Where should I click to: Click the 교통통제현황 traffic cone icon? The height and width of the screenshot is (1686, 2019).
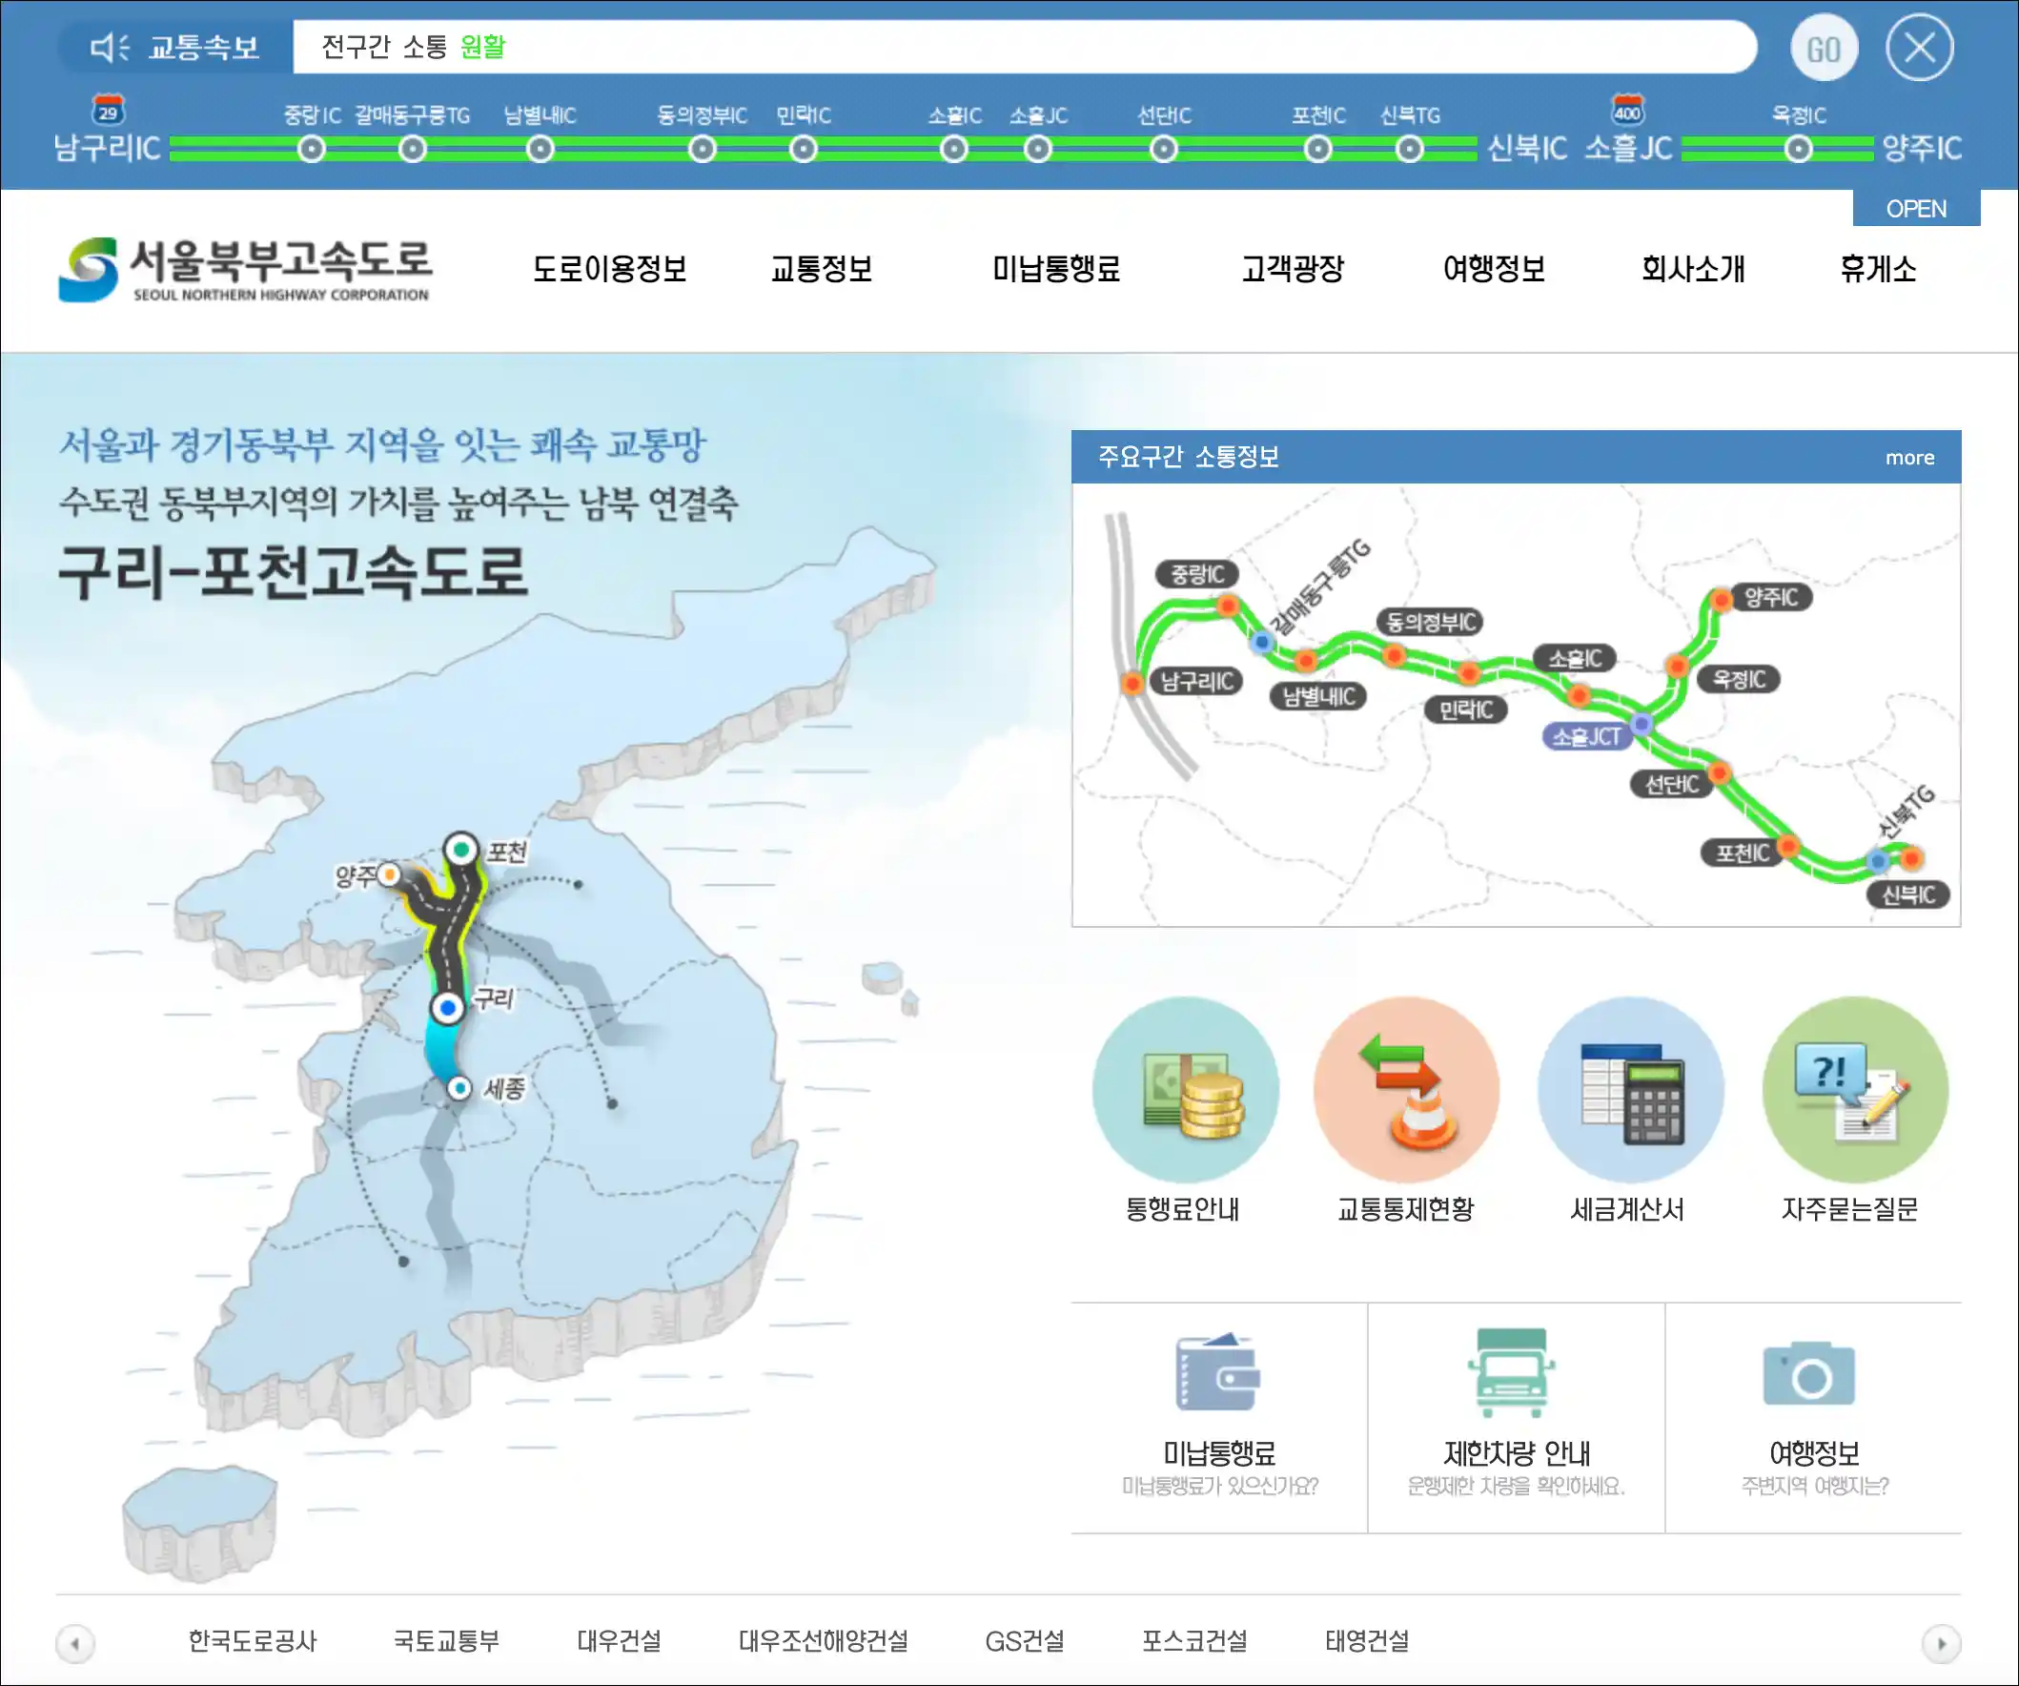coord(1407,1090)
